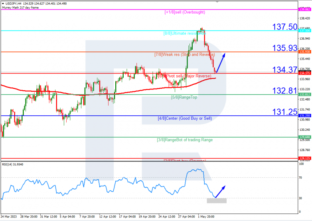This screenshot has height=221, width=312.
Task: Click the [7/8]Weak res (Stop and Reverse) label
Action: (x=185, y=54)
